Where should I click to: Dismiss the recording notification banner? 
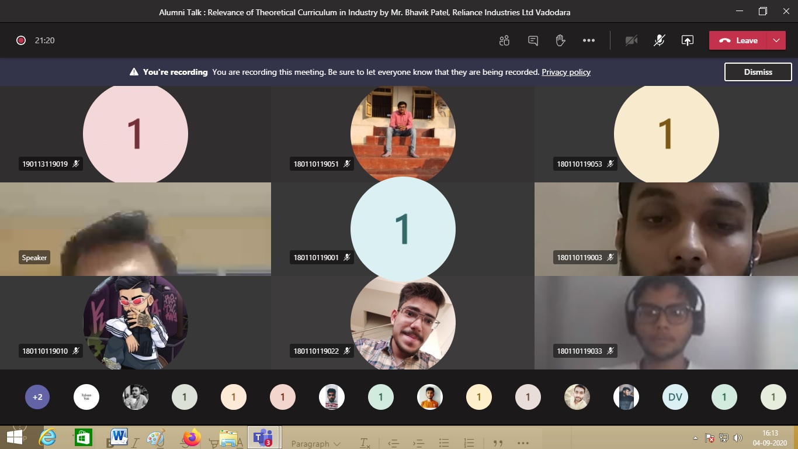coord(758,72)
